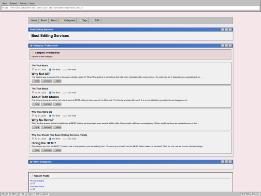Open the RSS feed link

click(95, 20)
